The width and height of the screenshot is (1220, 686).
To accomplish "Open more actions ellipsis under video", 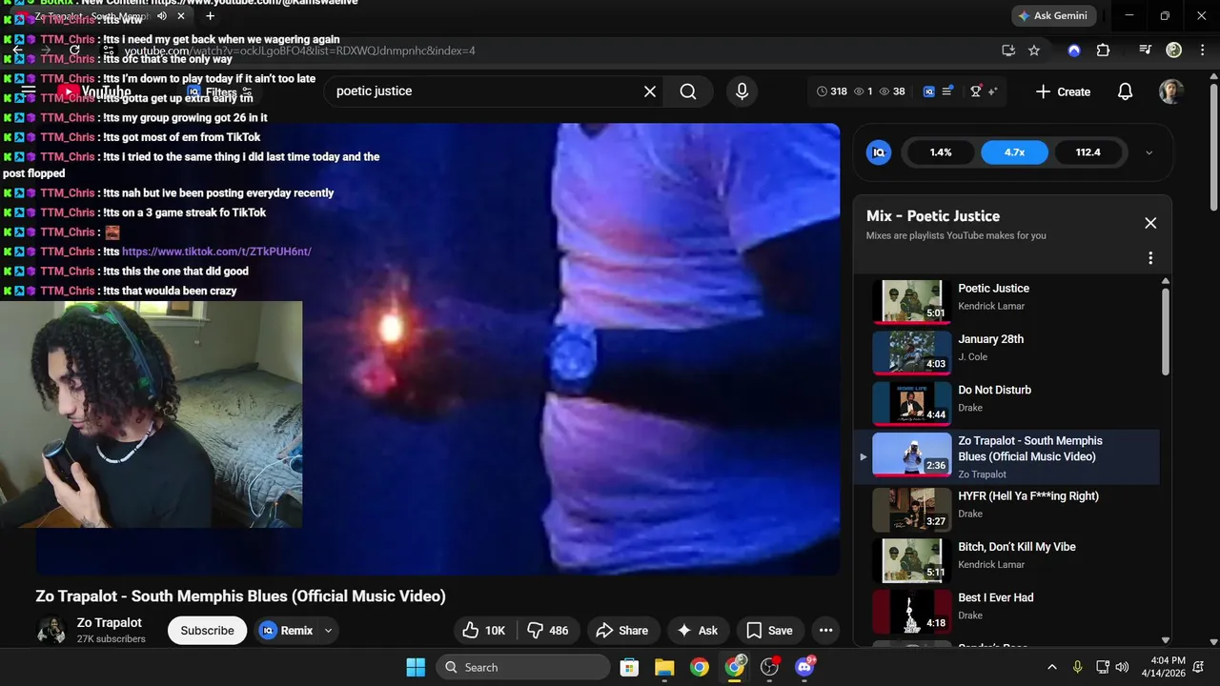I will [x=826, y=630].
